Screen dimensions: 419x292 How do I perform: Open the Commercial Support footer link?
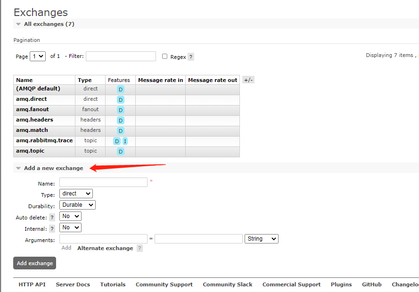pos(292,284)
